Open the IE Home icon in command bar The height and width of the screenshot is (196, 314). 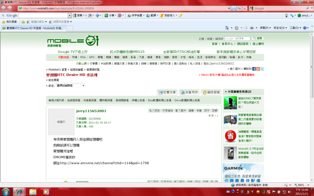pos(227,28)
